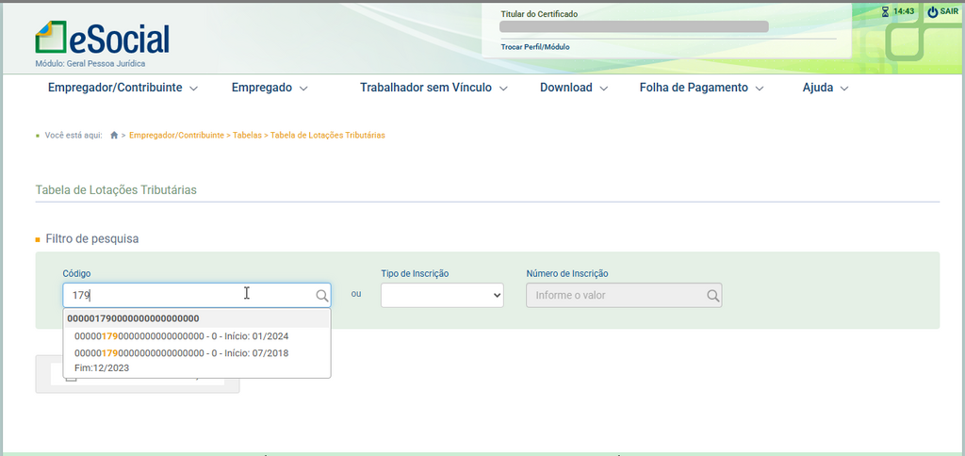Screen dimensions: 965x456
Task: Click the eSocial logo
Action: (x=102, y=38)
